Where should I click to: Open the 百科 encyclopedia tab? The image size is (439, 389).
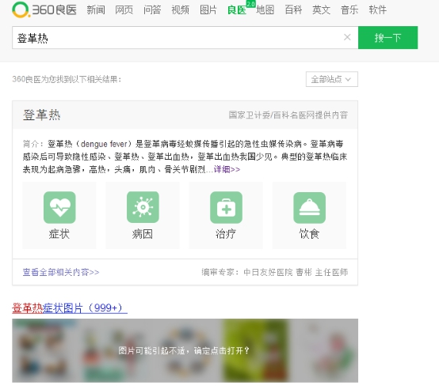(x=293, y=10)
